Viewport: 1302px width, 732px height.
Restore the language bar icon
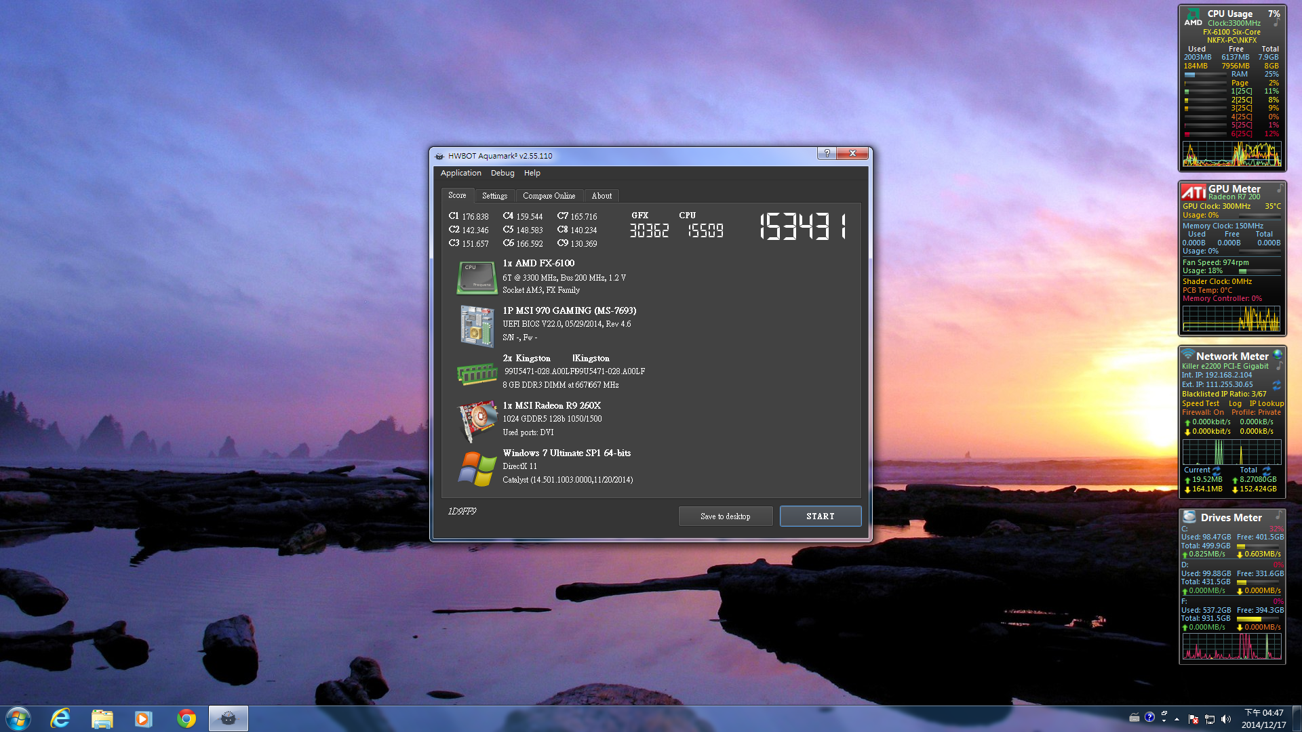pyautogui.click(x=1164, y=713)
